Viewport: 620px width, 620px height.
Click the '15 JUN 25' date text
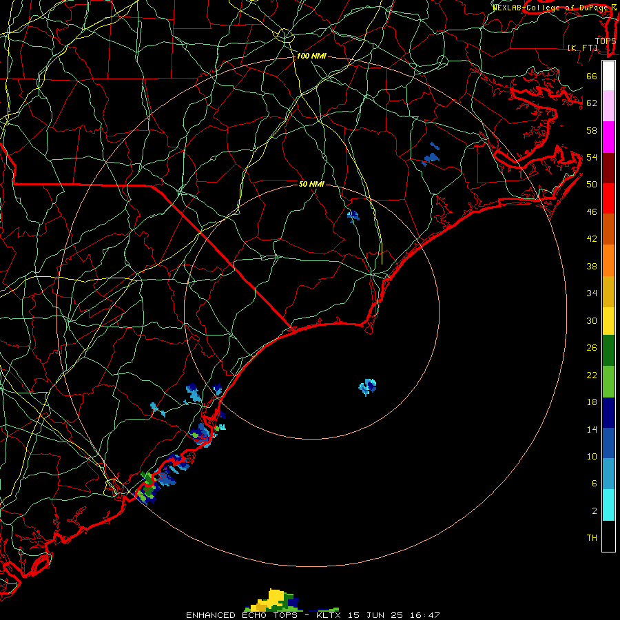pyautogui.click(x=375, y=615)
